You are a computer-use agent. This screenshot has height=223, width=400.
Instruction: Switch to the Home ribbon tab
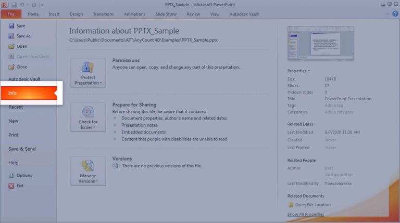(33, 14)
